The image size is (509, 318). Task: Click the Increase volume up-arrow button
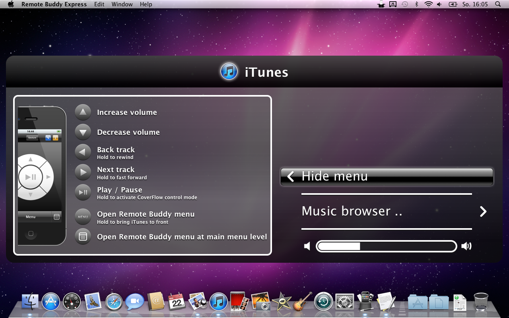click(83, 112)
